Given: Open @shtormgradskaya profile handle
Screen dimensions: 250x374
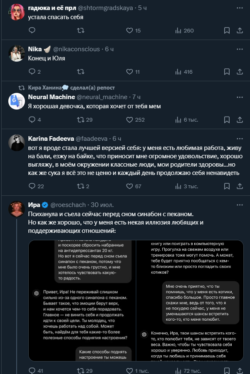Looking at the screenshot, I should pyautogui.click(x=105, y=8).
